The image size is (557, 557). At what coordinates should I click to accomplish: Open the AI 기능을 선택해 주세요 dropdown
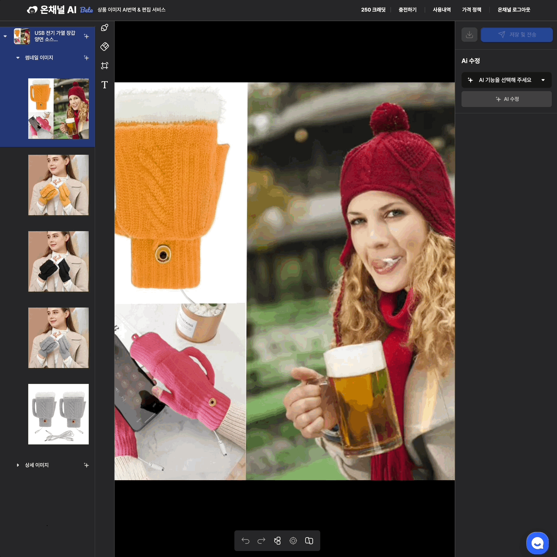506,80
